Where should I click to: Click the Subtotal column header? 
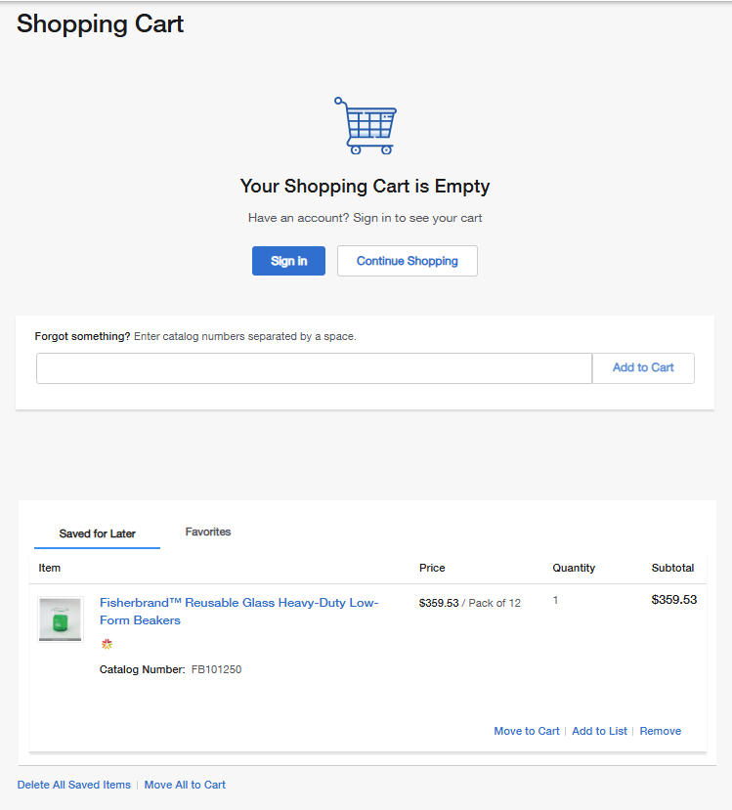pos(672,568)
